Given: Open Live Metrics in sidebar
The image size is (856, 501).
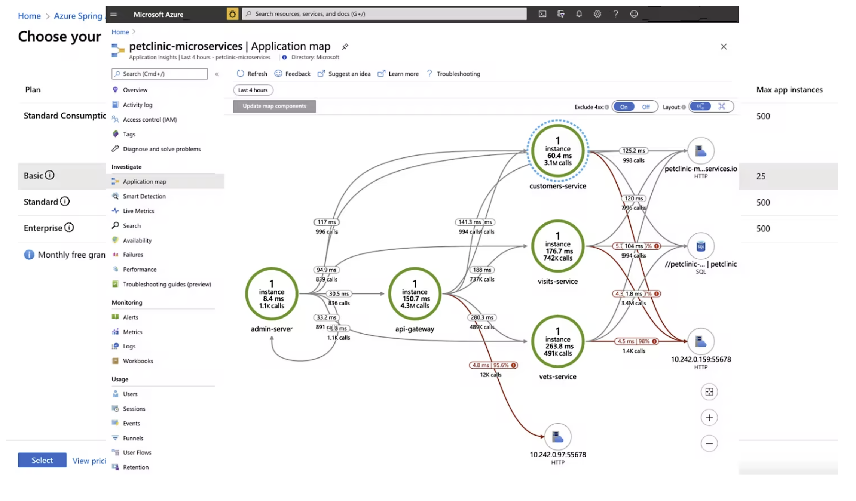Looking at the screenshot, I should pos(138,211).
